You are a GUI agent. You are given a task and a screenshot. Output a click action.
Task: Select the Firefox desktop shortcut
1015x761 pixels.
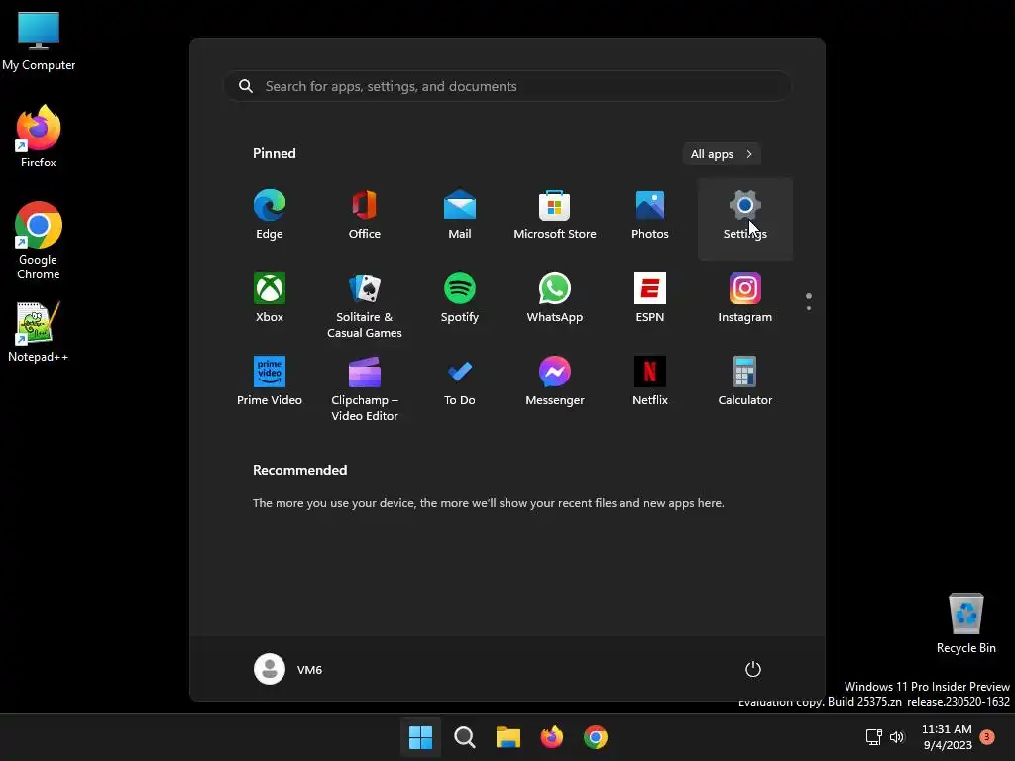tap(39, 137)
